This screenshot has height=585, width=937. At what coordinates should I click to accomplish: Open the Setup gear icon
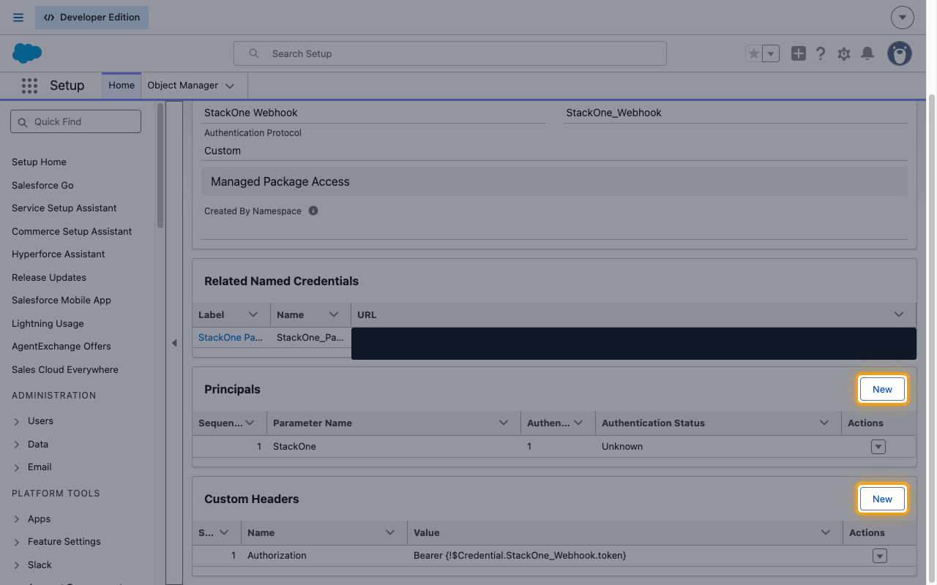844,53
